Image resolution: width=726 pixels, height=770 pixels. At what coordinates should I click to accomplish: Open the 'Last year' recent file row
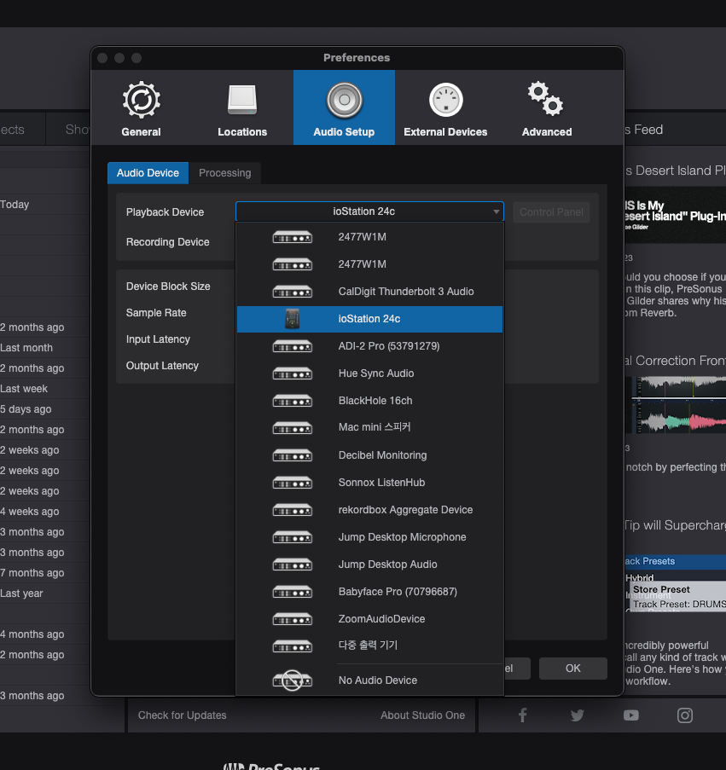pos(44,593)
